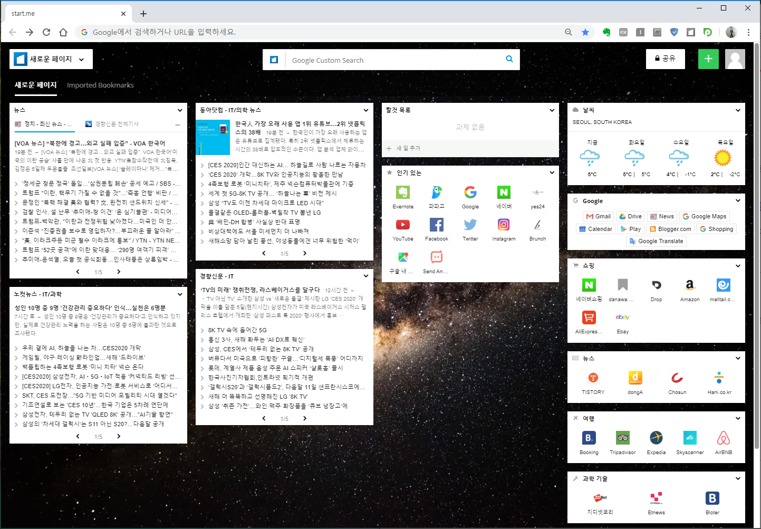Viewport: 761px width, 529px height.
Task: Open the Blogger.com link
Action: click(670, 229)
